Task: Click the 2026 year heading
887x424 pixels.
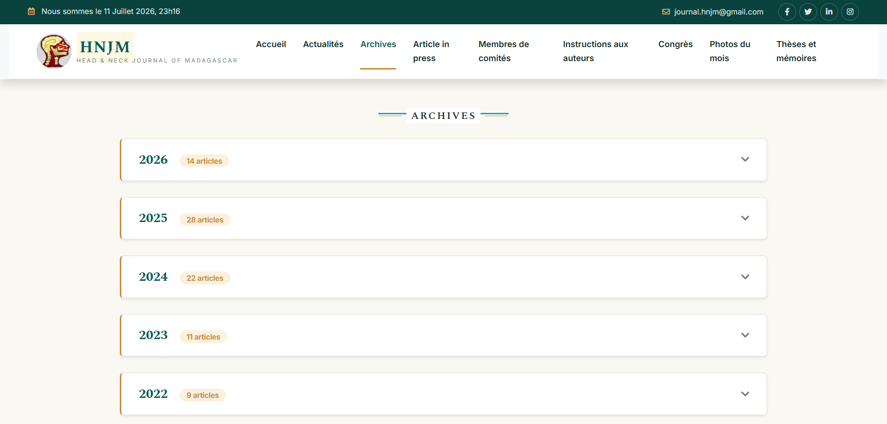Action: pos(153,160)
